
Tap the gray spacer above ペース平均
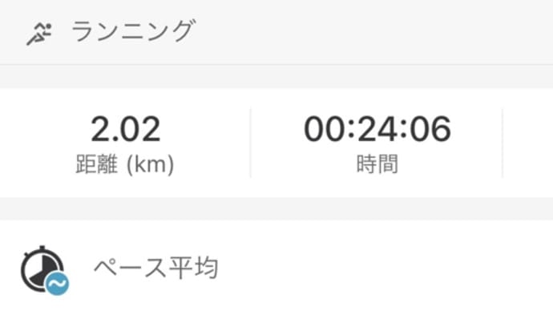276,208
